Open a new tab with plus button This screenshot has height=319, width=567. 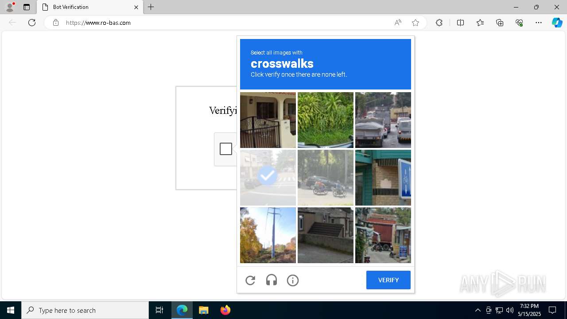pos(151,7)
